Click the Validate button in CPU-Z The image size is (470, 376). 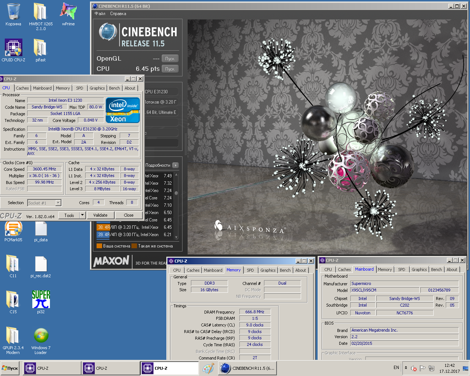tap(100, 215)
